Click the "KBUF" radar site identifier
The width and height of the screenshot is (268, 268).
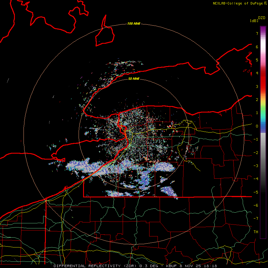172,266
